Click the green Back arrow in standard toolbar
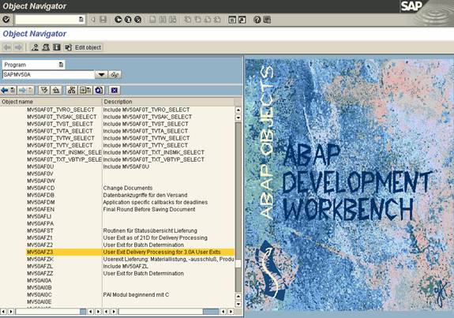This screenshot has height=318, width=454. pyautogui.click(x=118, y=20)
